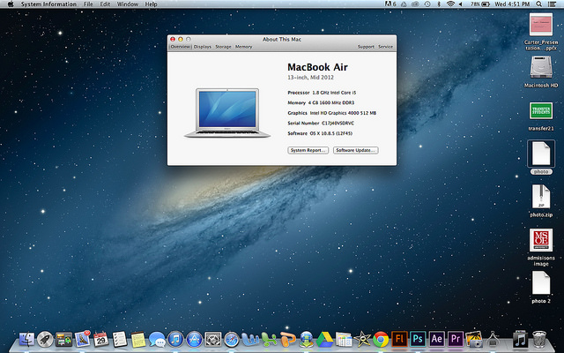The width and height of the screenshot is (564, 353).
Task: Launch the App Store icon
Action: pos(194,339)
